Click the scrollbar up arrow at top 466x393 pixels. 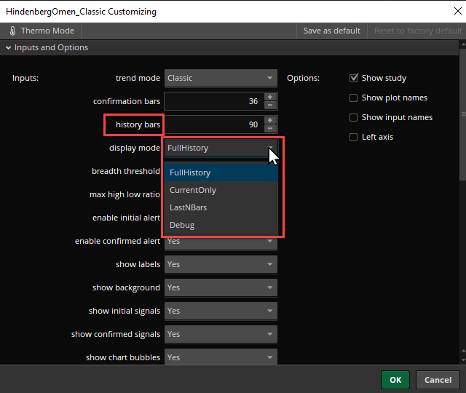point(463,44)
